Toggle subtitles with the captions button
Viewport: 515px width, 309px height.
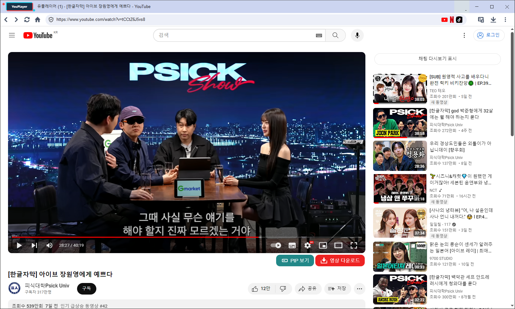pyautogui.click(x=292, y=245)
